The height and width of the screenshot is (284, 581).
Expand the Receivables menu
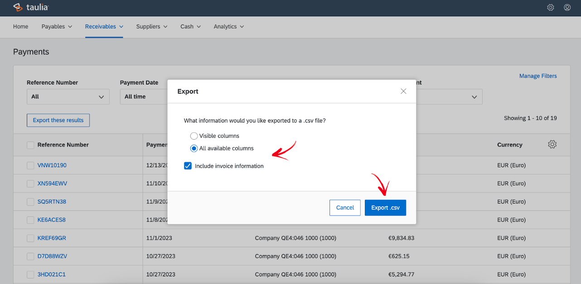104,27
